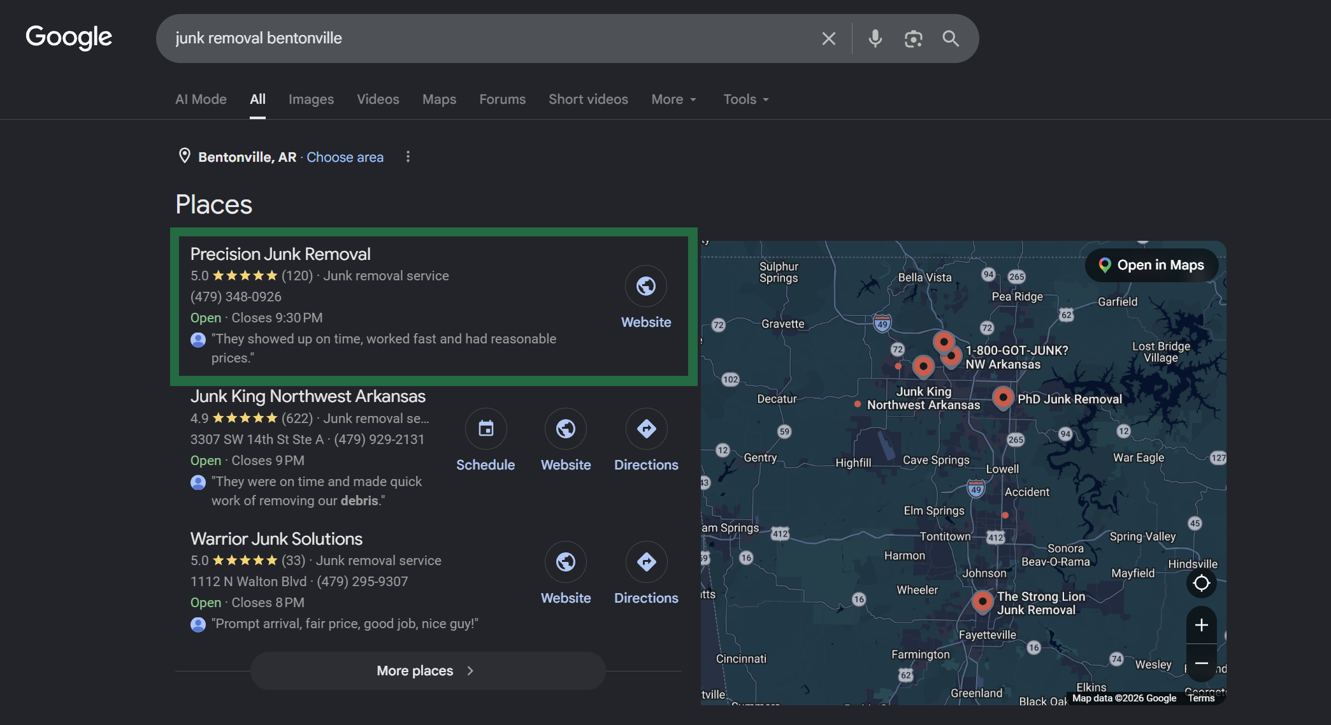Screen dimensions: 1331x725
Task: Submit search with the magnifier icon
Action: pos(951,39)
